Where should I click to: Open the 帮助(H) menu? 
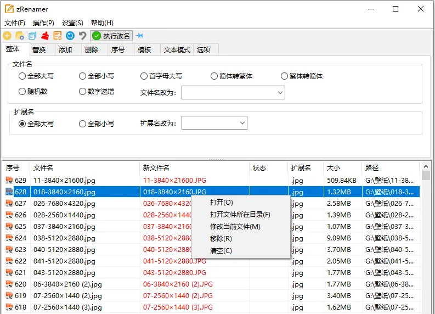click(102, 23)
